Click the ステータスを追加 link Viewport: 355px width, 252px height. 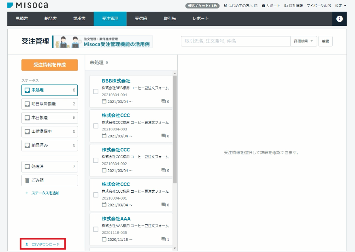[43, 193]
